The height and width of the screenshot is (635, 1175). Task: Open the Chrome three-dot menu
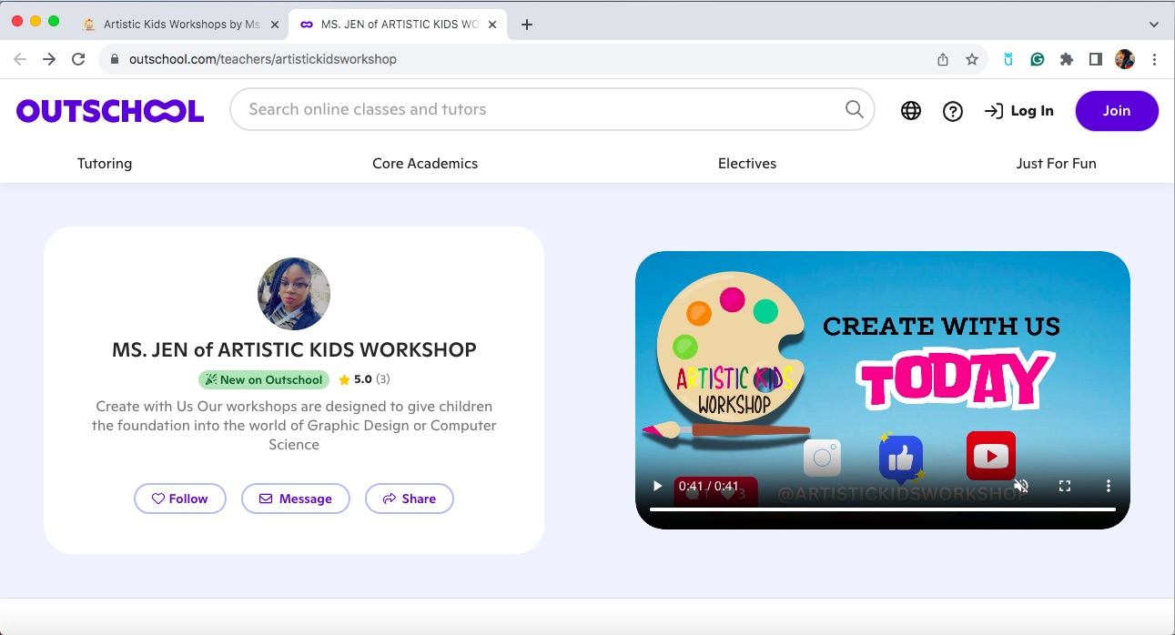click(x=1154, y=59)
